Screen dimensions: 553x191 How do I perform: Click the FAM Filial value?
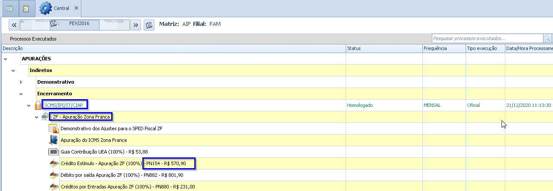(x=215, y=24)
